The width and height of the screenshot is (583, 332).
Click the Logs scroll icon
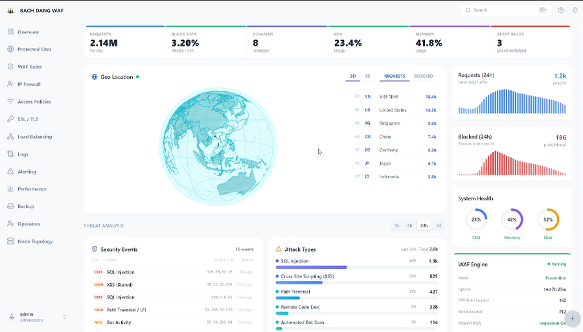pyautogui.click(x=10, y=154)
